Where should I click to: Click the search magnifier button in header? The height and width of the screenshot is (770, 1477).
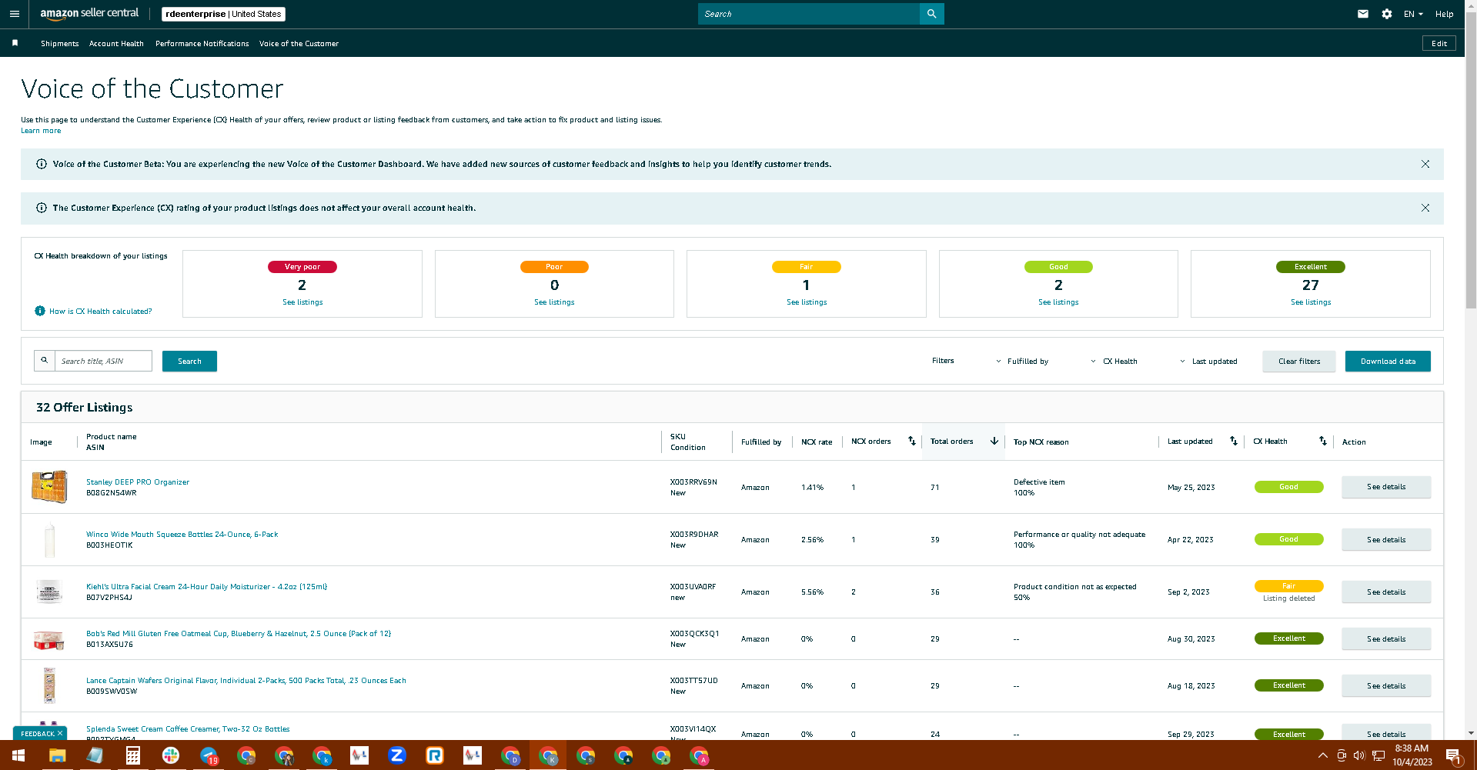tap(931, 14)
